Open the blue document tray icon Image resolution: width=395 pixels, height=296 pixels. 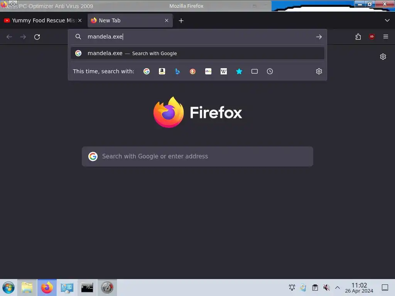[303, 287]
